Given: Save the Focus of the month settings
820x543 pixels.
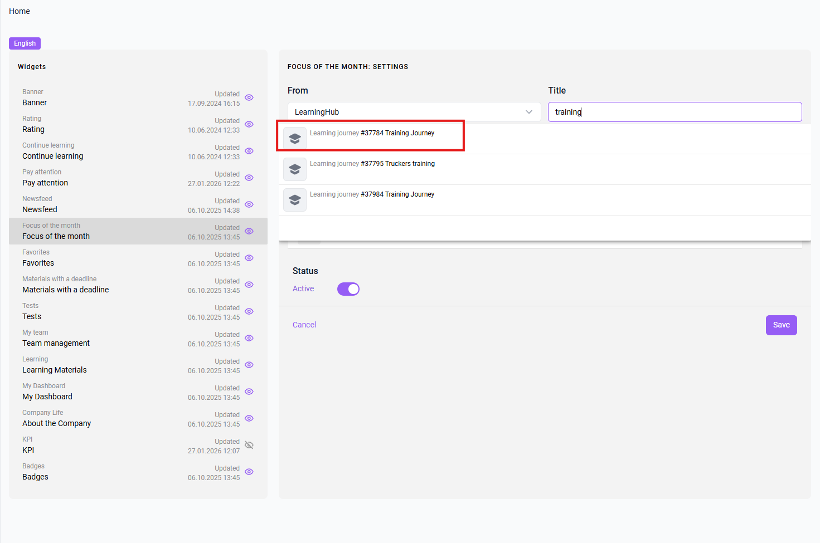Looking at the screenshot, I should (782, 325).
